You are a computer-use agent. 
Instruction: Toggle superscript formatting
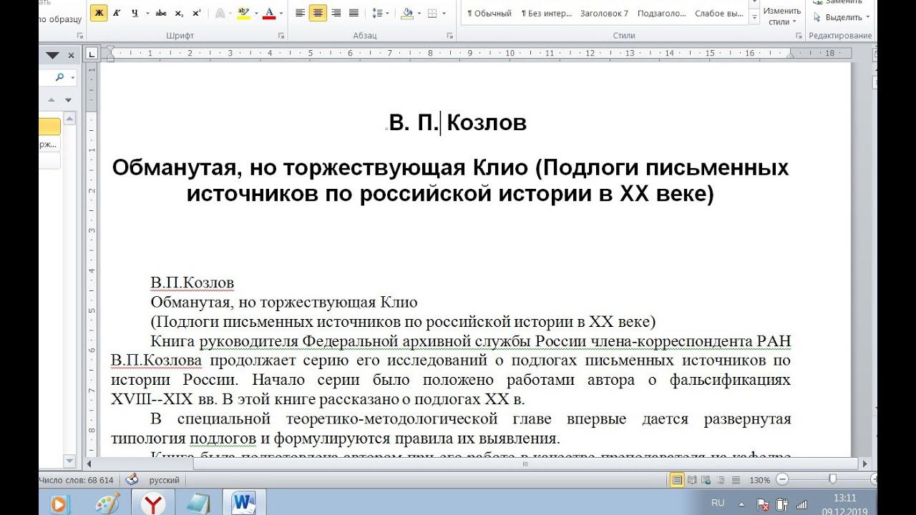point(196,13)
